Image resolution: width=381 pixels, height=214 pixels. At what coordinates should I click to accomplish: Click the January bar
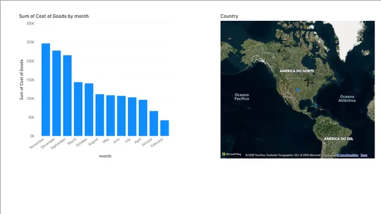point(154,124)
